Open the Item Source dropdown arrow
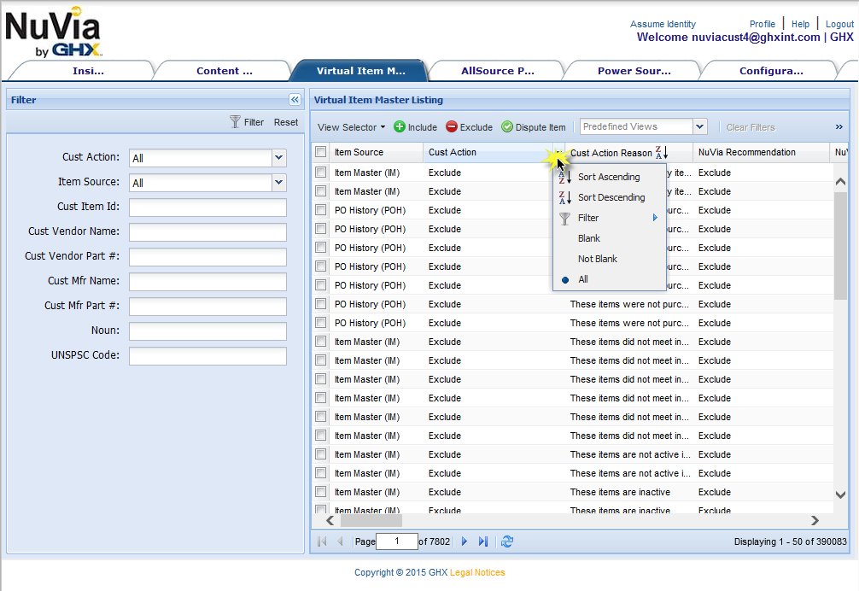This screenshot has width=859, height=591. (279, 183)
